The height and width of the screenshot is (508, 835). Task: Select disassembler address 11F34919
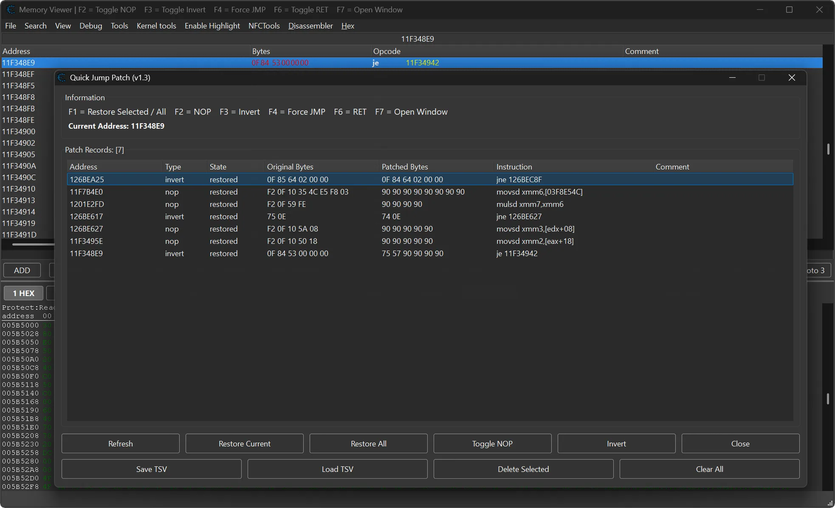pyautogui.click(x=19, y=223)
